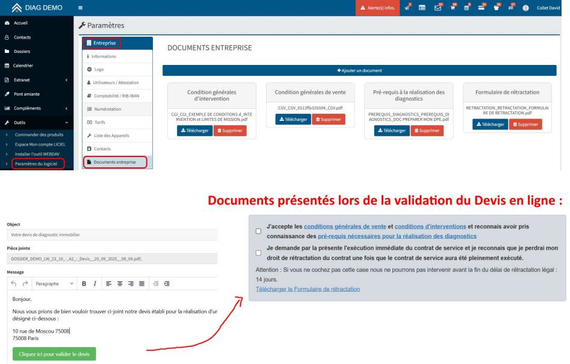Screen dimensions: 570x364
Task: Select Utilisateurs / Attestation in Entreprise menu
Action: (x=116, y=82)
